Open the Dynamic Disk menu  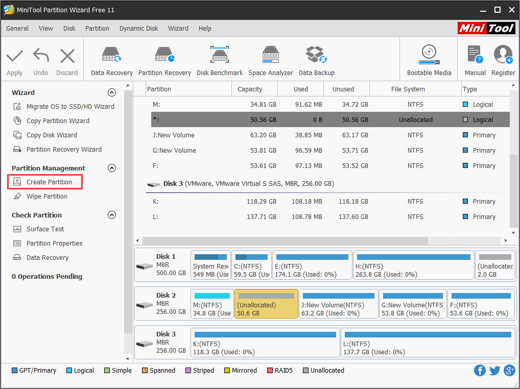pos(138,29)
